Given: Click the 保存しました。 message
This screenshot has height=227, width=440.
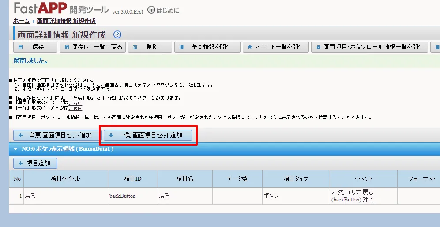Looking at the screenshot, I should point(30,61).
